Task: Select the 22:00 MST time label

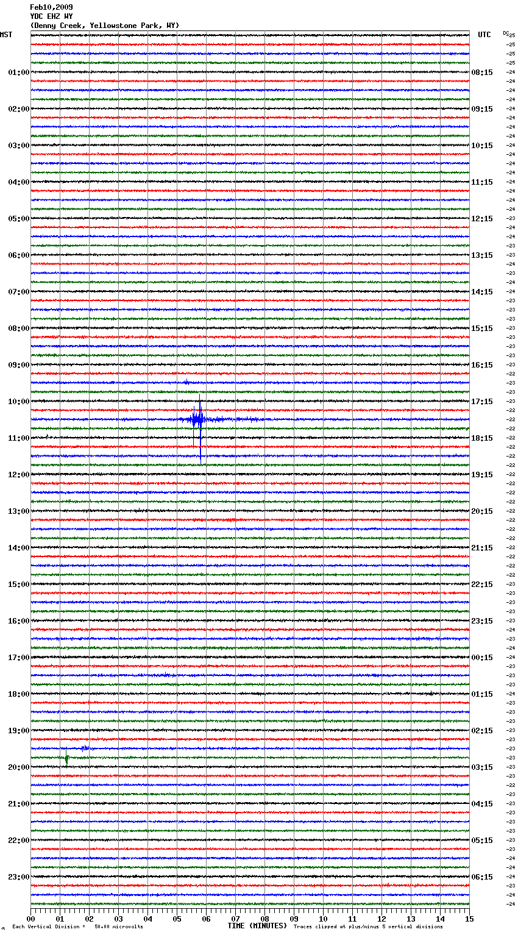Action: tap(18, 841)
